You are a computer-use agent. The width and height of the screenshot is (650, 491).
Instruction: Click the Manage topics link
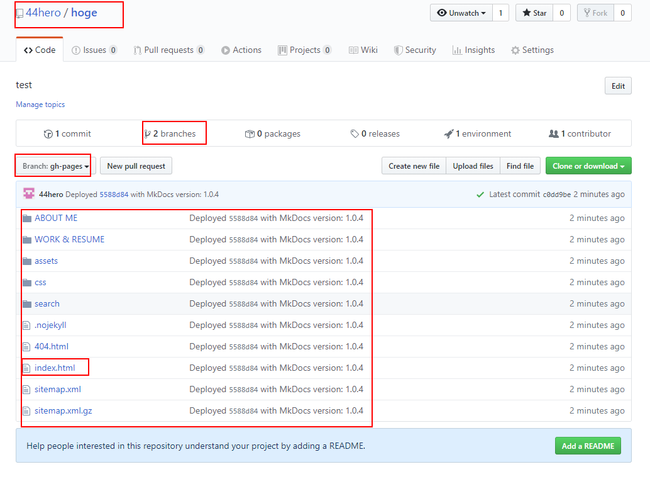(x=40, y=104)
